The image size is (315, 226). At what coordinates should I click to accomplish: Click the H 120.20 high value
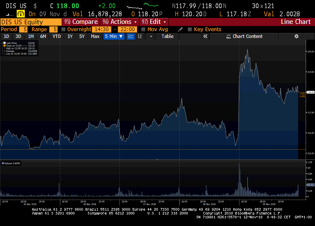pyautogui.click(x=190, y=14)
